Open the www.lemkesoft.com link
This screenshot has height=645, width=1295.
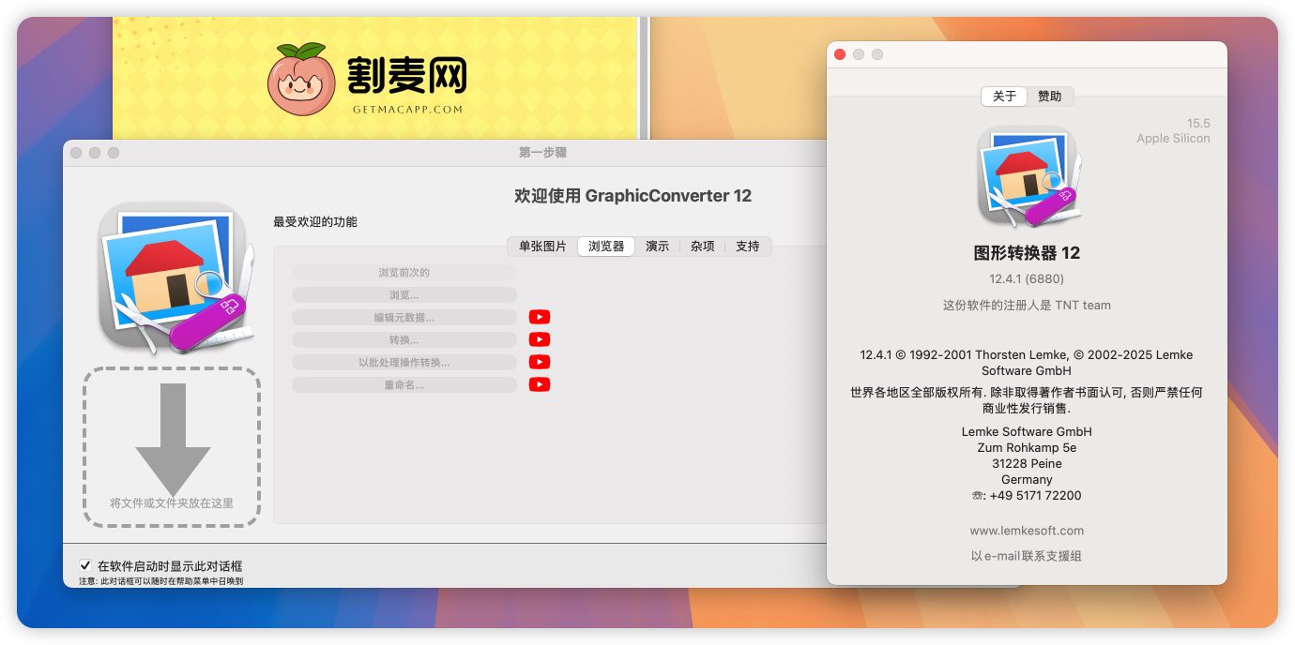coord(1027,531)
